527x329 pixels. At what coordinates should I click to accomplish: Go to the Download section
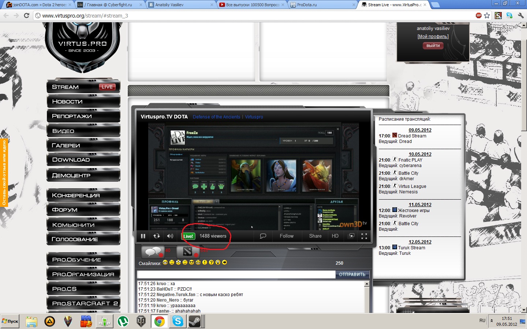tap(83, 160)
